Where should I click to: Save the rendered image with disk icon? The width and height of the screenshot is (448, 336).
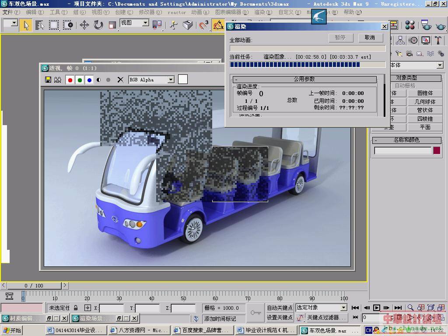pyautogui.click(x=48, y=80)
